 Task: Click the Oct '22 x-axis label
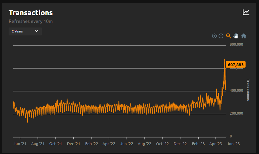(x=162, y=144)
